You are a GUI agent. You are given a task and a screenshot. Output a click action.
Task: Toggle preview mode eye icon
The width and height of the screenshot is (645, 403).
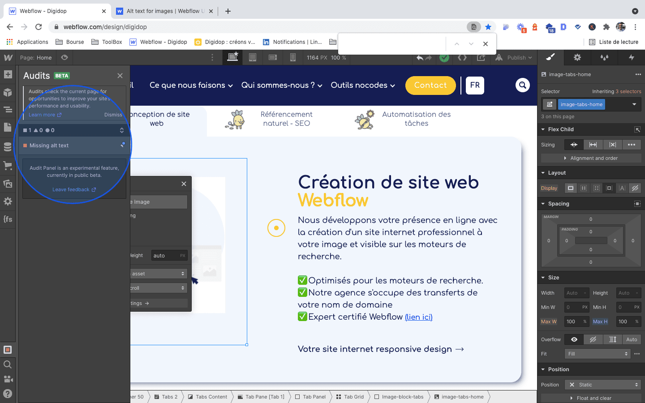(x=64, y=57)
